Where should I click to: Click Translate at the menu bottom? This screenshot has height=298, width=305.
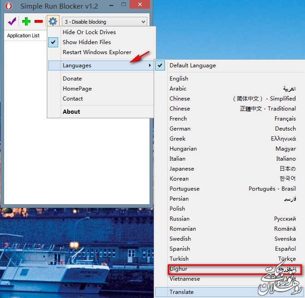point(230,292)
